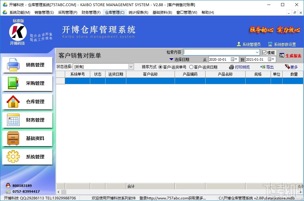Open the 状态选择 status dropdown
The width and height of the screenshot is (304, 201).
131,66
